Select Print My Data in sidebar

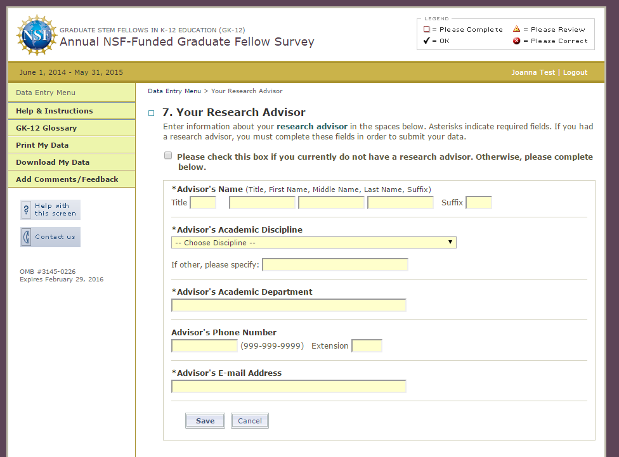click(x=42, y=145)
